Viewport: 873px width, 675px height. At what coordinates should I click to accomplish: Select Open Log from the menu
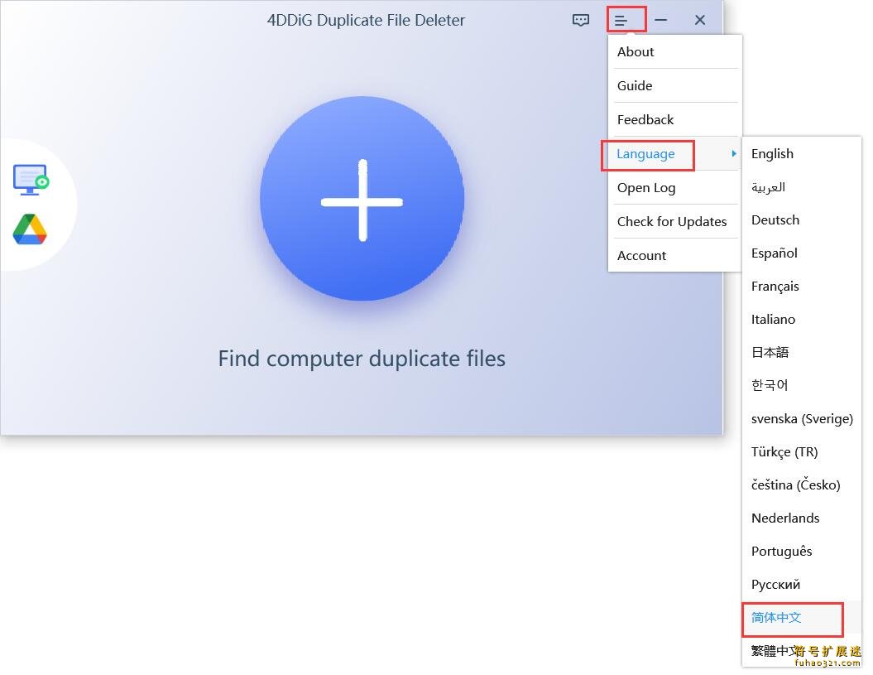coord(674,188)
